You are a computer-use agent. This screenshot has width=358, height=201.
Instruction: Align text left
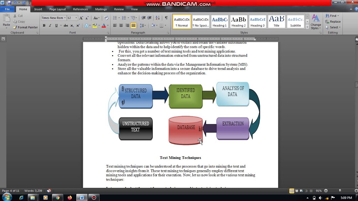(115, 25)
